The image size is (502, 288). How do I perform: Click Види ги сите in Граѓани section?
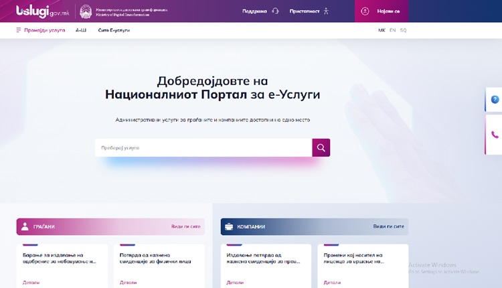[185, 226]
